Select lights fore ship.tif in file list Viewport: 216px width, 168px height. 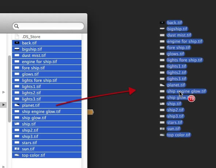[x=47, y=80]
